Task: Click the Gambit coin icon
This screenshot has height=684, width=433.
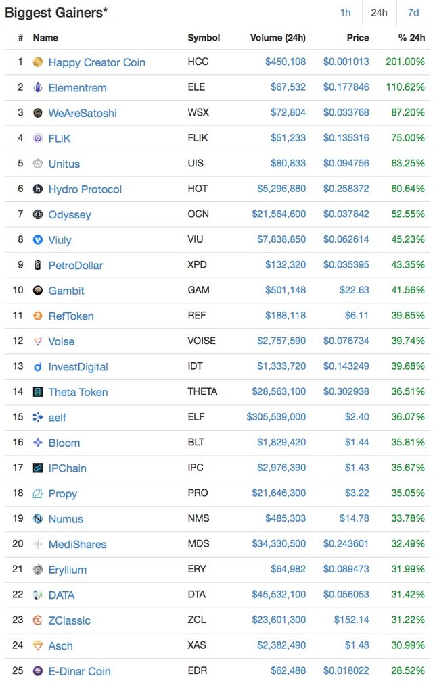Action: click(x=38, y=291)
